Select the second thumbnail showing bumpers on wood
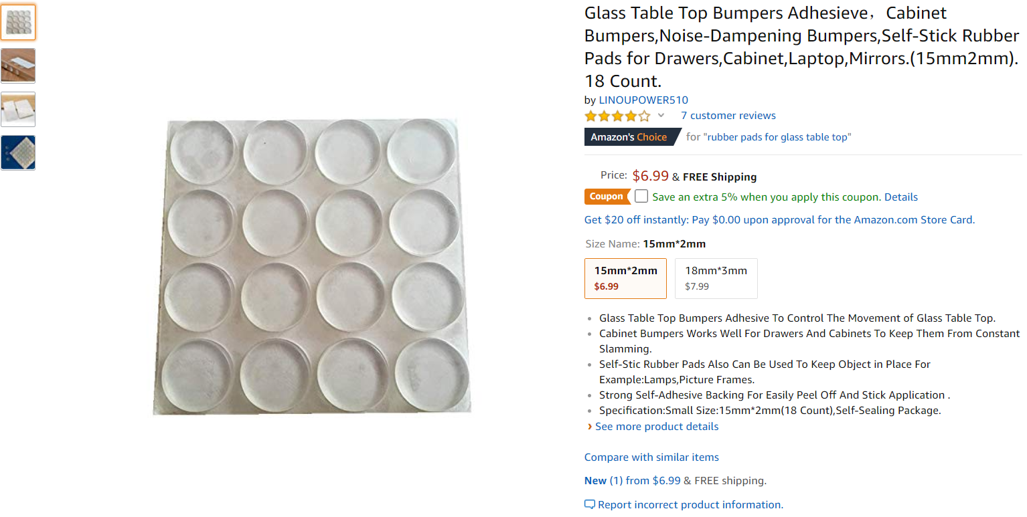This screenshot has width=1027, height=517. (18, 66)
